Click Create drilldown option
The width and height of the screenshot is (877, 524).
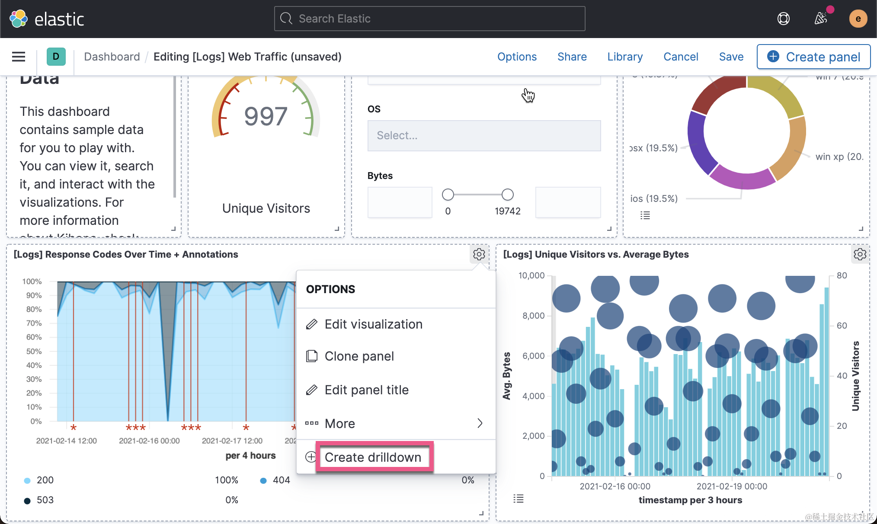pos(373,457)
